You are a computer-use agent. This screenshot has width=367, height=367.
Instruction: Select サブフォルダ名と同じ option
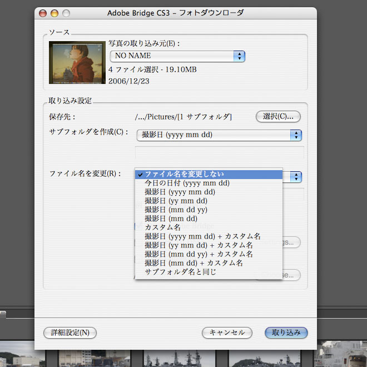point(209,272)
